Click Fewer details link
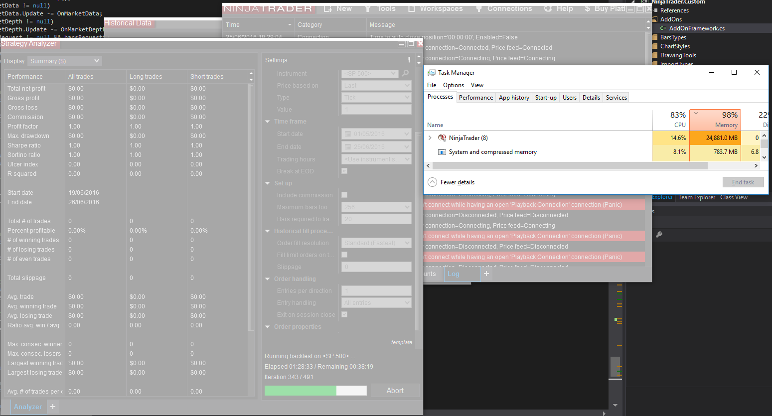This screenshot has height=416, width=772. click(458, 182)
